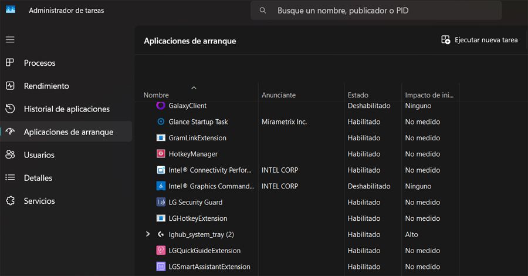Click Deshabilitado status of Intel Graphics Command
The height and width of the screenshot is (276, 528).
[x=369, y=186]
